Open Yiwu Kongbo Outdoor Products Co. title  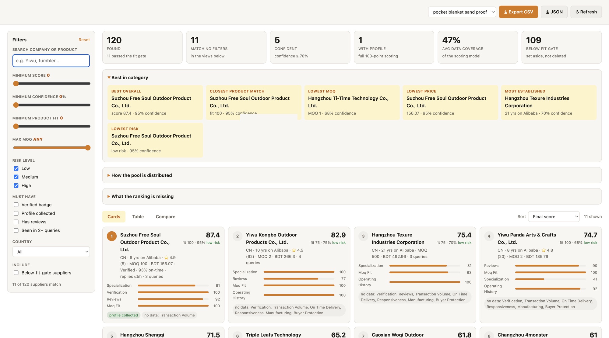[x=271, y=239]
